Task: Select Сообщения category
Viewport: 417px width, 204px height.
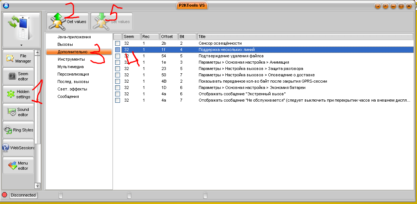Action: tap(68, 96)
